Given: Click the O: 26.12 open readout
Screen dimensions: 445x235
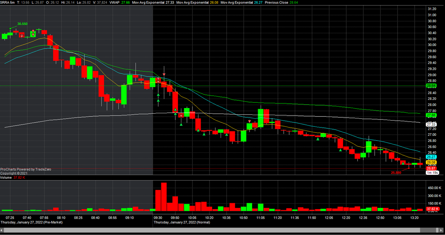Looking at the screenshot, I should [x=52, y=2].
